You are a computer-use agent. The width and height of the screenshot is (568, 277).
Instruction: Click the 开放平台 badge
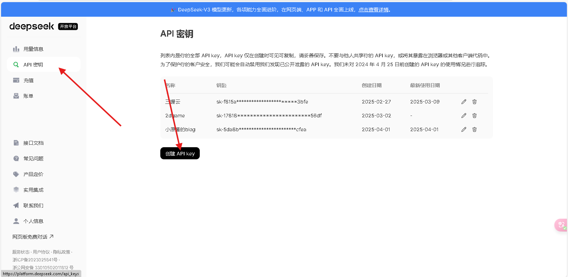[x=68, y=27]
